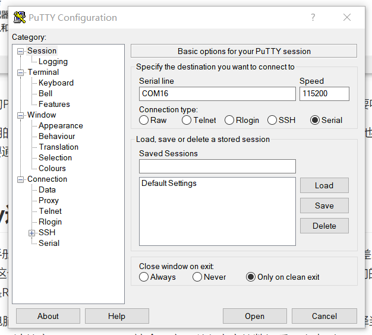This screenshot has height=335, width=372.
Task: Select SSH category in the tree
Action: point(47,232)
